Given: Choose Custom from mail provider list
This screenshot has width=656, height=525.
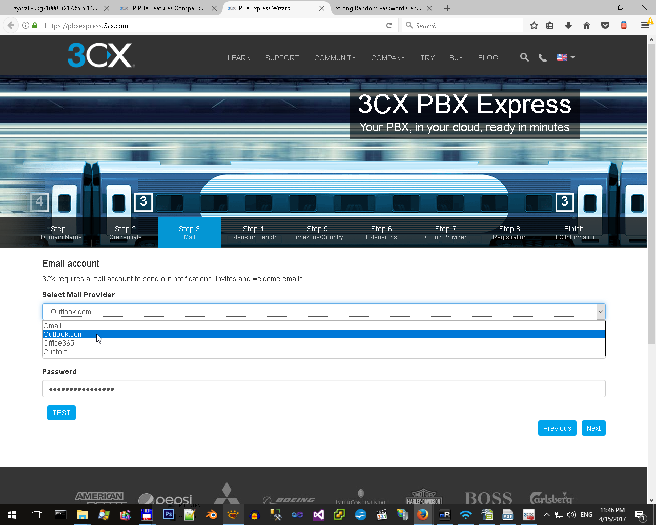Looking at the screenshot, I should (324, 352).
